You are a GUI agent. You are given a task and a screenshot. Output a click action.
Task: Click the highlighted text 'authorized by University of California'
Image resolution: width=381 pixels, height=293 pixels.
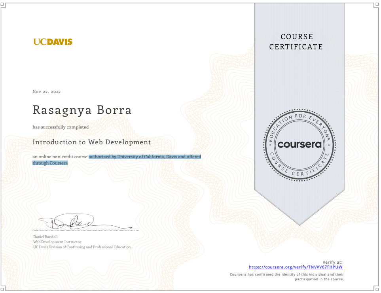click(x=126, y=157)
